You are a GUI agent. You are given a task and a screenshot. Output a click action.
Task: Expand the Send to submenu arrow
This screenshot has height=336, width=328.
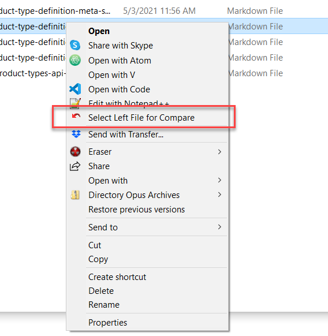click(x=219, y=227)
